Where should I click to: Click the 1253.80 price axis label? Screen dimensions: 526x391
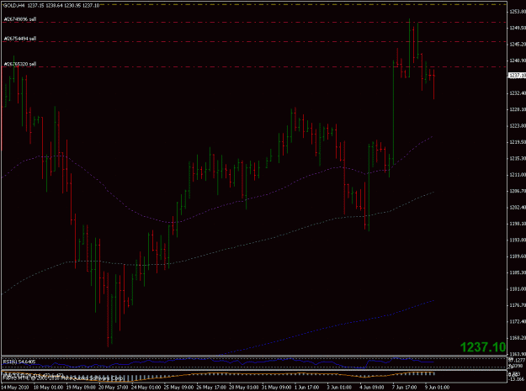[518, 12]
